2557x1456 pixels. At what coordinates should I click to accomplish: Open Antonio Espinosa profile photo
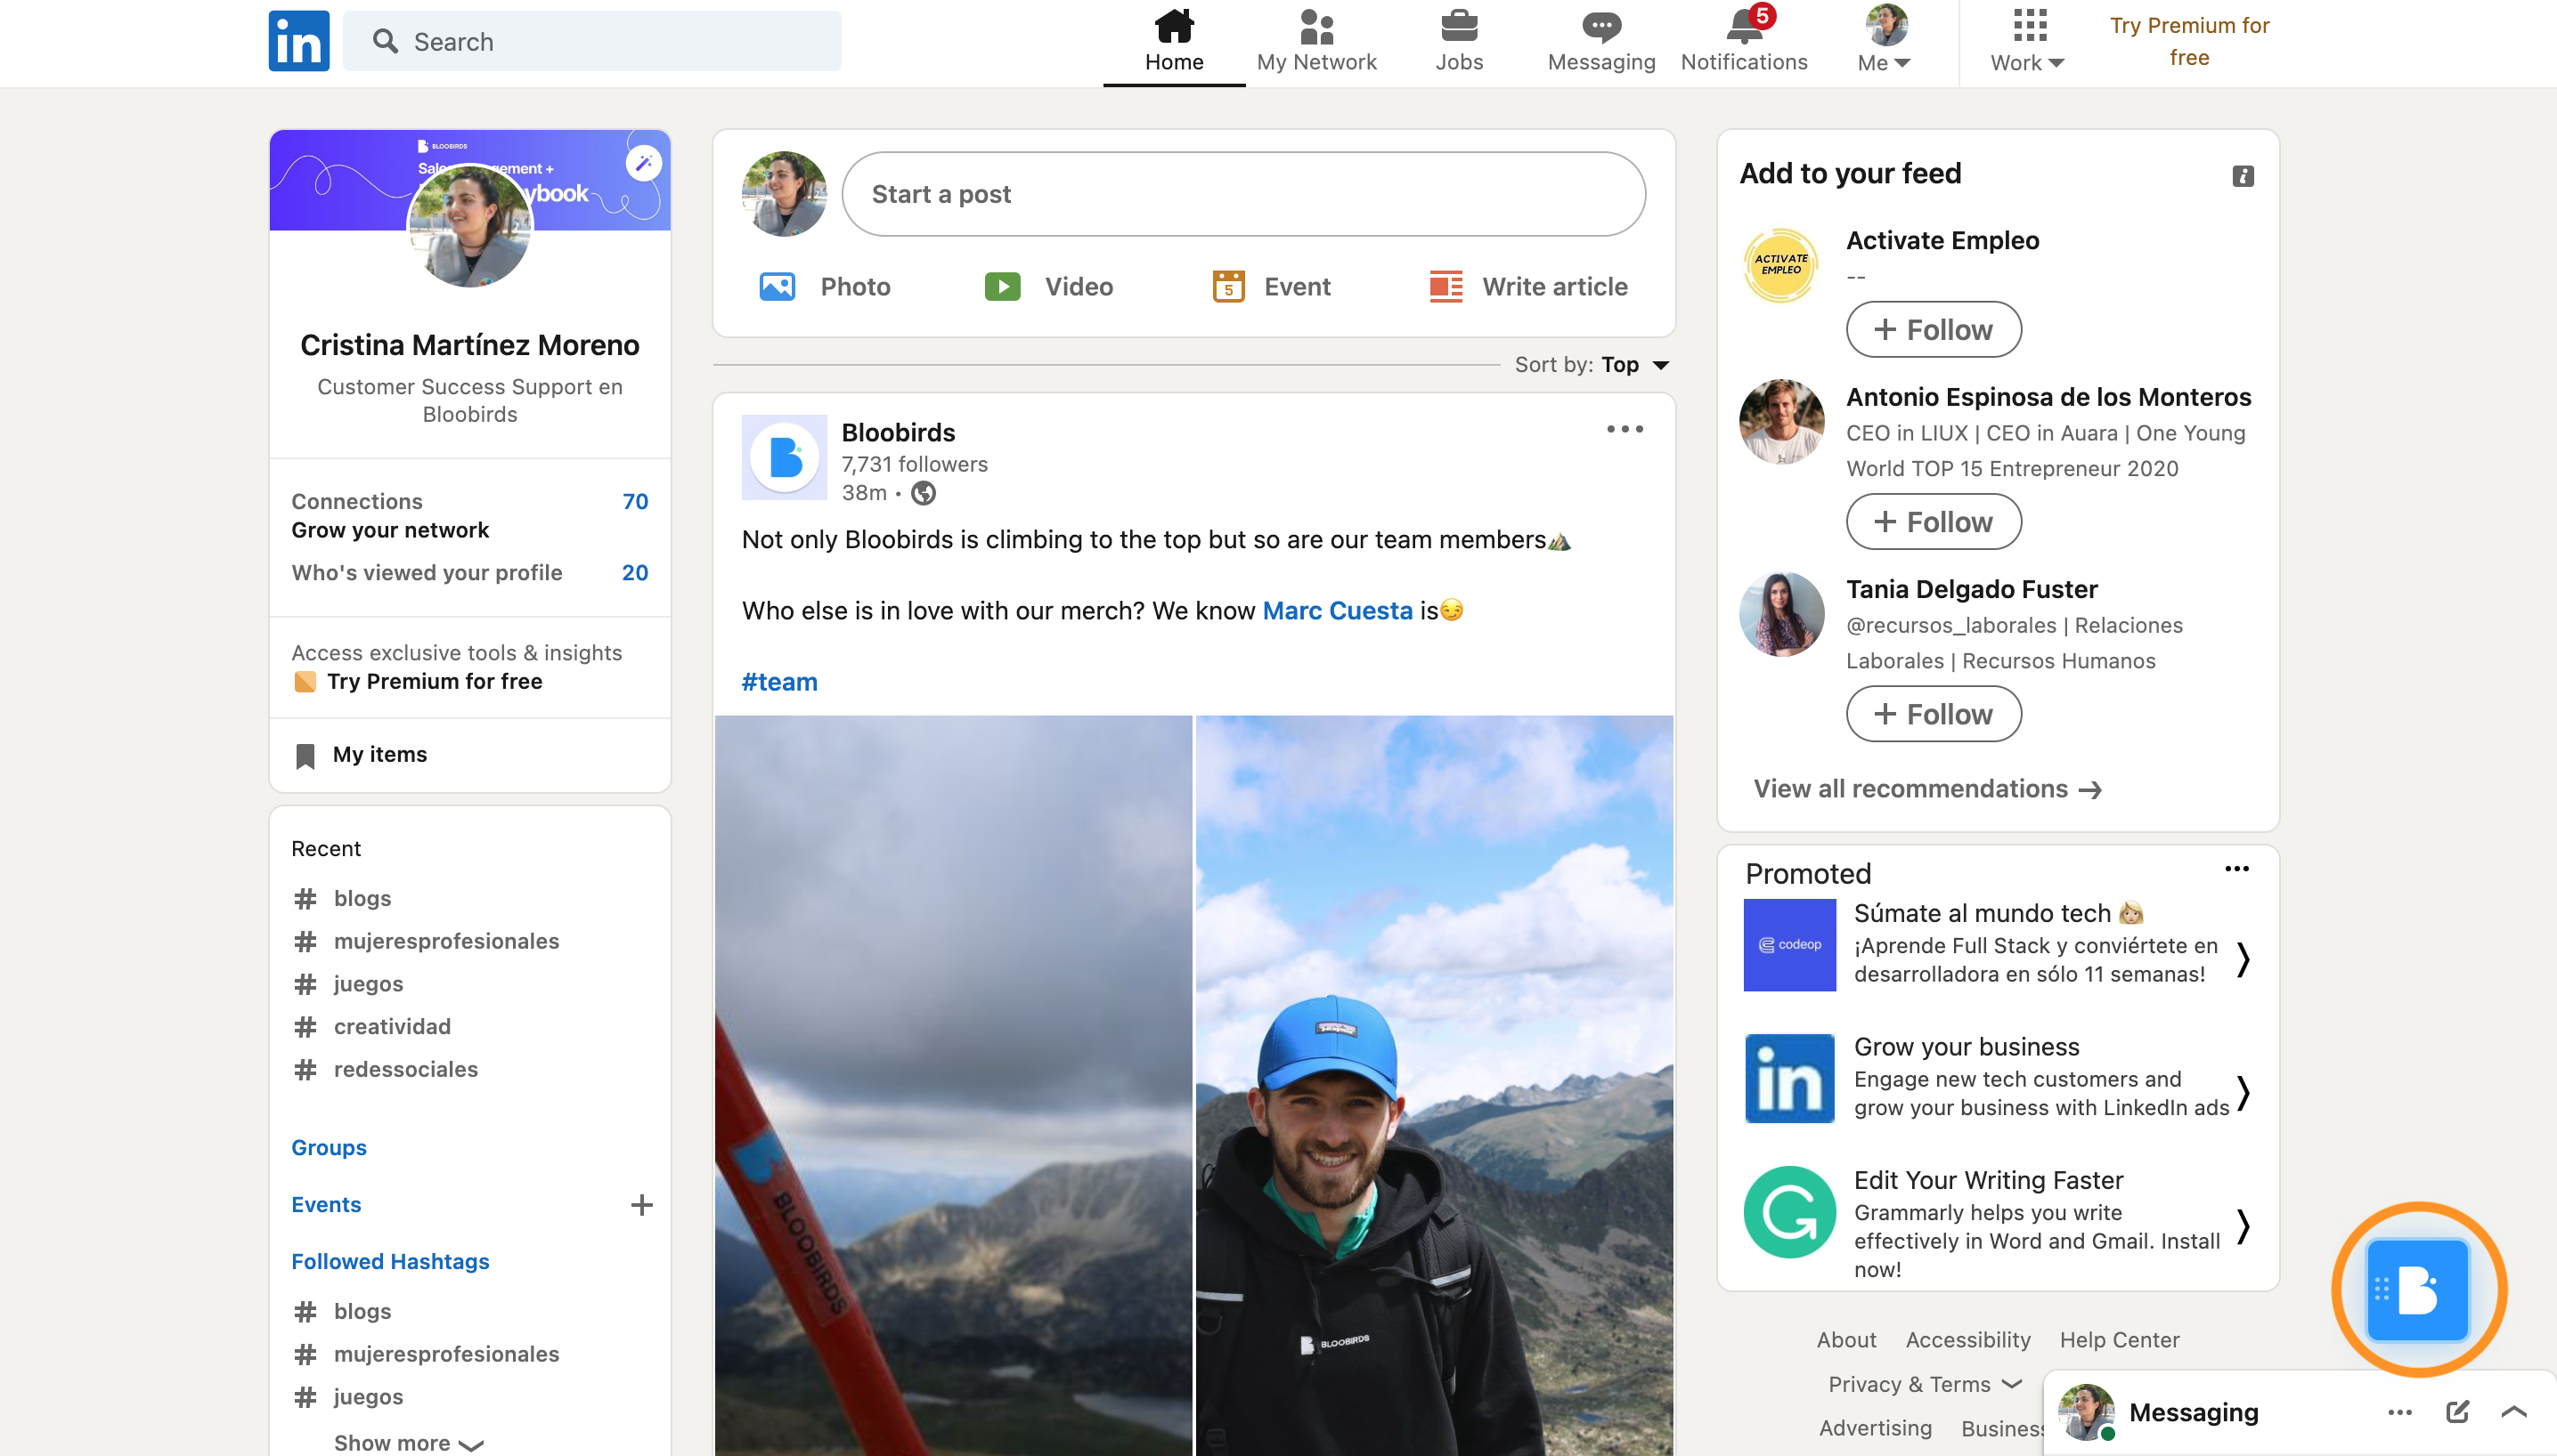(1780, 421)
